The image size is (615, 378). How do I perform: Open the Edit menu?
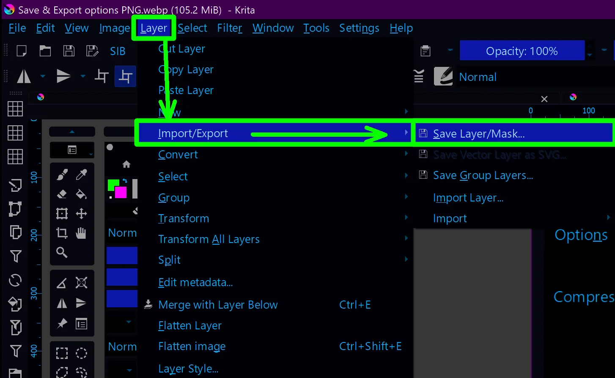(x=46, y=28)
